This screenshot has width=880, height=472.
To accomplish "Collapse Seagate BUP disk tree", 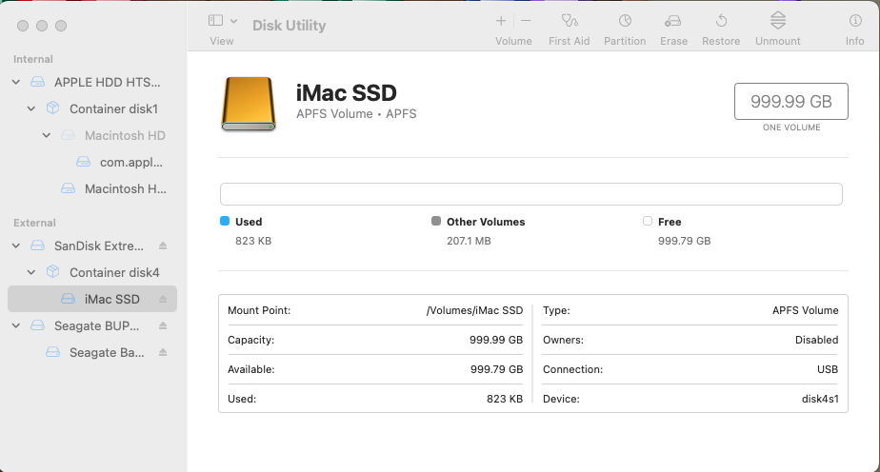I will pyautogui.click(x=16, y=325).
